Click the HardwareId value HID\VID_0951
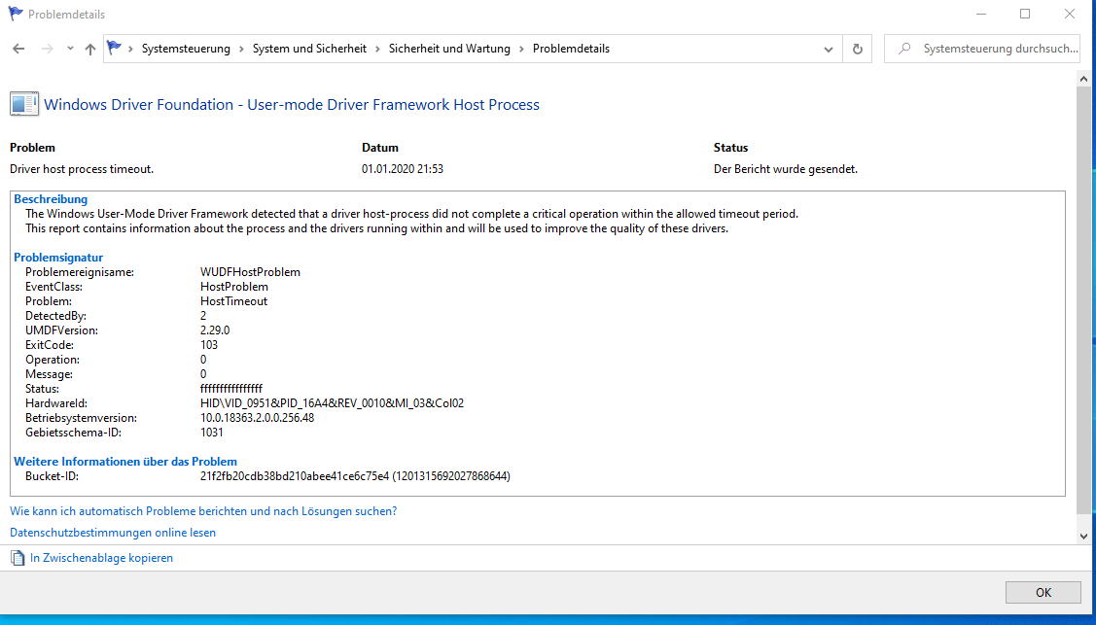Screen dimensions: 1096x625 332,403
